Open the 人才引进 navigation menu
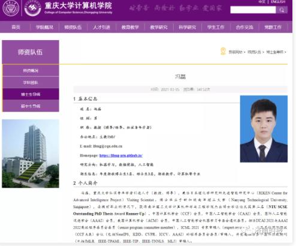This screenshot has height=246, width=296. [101, 27]
